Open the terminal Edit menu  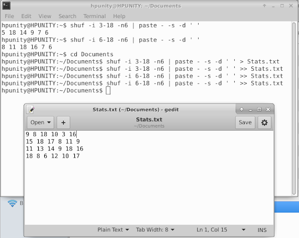click(26, 16)
